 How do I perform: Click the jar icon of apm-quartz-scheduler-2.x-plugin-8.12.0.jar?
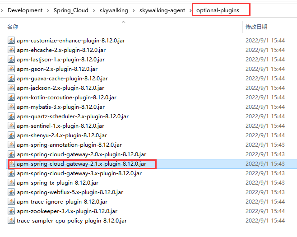click(11, 116)
